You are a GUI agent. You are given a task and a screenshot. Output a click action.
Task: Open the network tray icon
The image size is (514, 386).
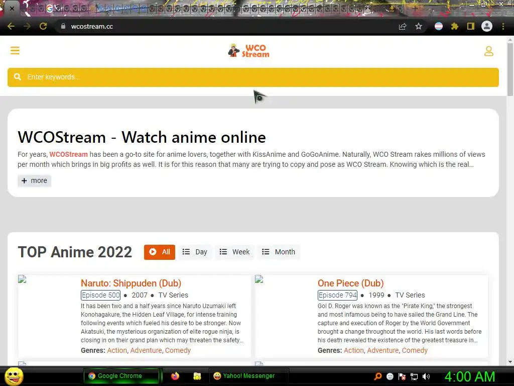click(x=414, y=376)
